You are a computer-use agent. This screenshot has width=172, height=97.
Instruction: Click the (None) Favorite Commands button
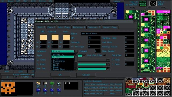pyautogui.click(x=113, y=93)
